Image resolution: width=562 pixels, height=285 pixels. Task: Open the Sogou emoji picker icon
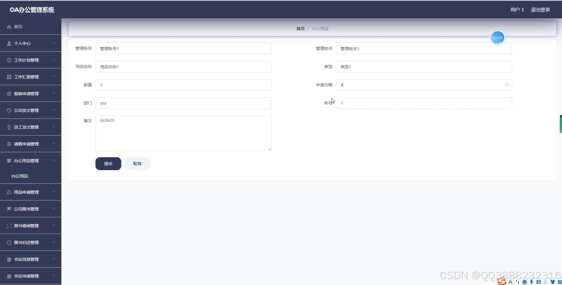pos(525,282)
